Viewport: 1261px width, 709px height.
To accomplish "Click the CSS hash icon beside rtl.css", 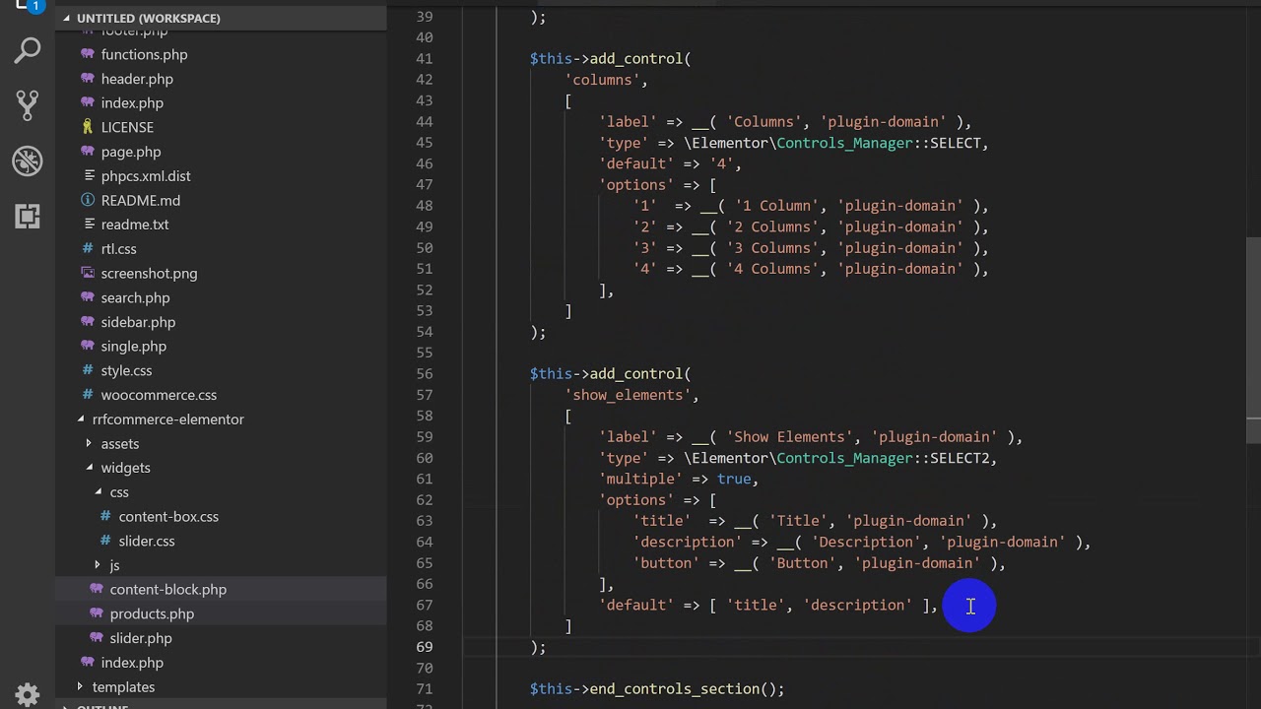I will tap(88, 249).
